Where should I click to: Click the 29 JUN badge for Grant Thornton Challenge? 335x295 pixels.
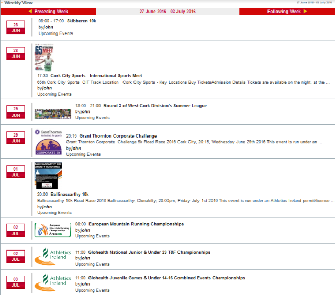point(16,138)
